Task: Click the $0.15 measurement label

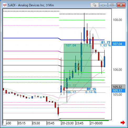Action: coord(91,89)
